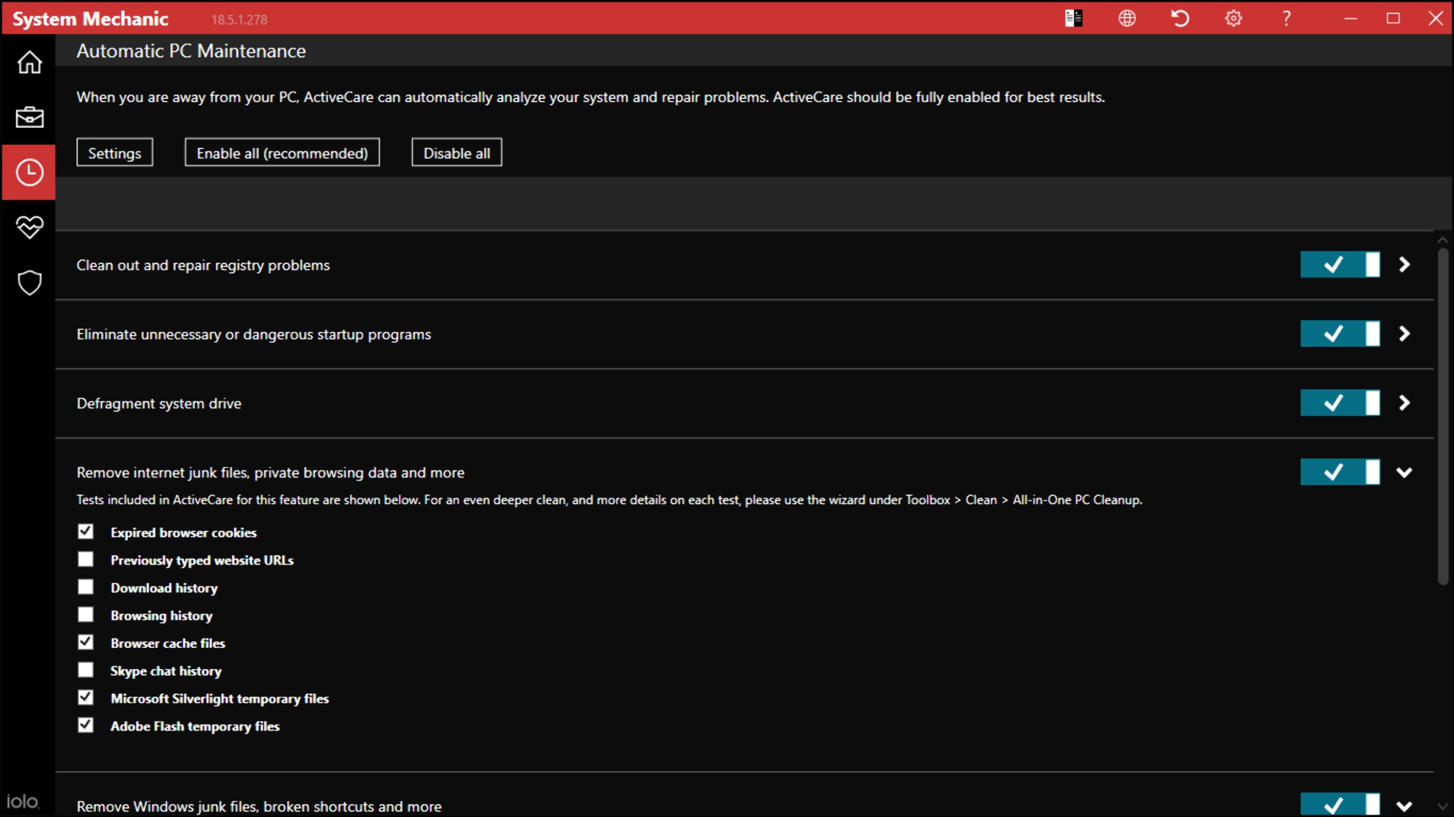Uncheck Adobe Flash temporary files checkbox

click(86, 725)
